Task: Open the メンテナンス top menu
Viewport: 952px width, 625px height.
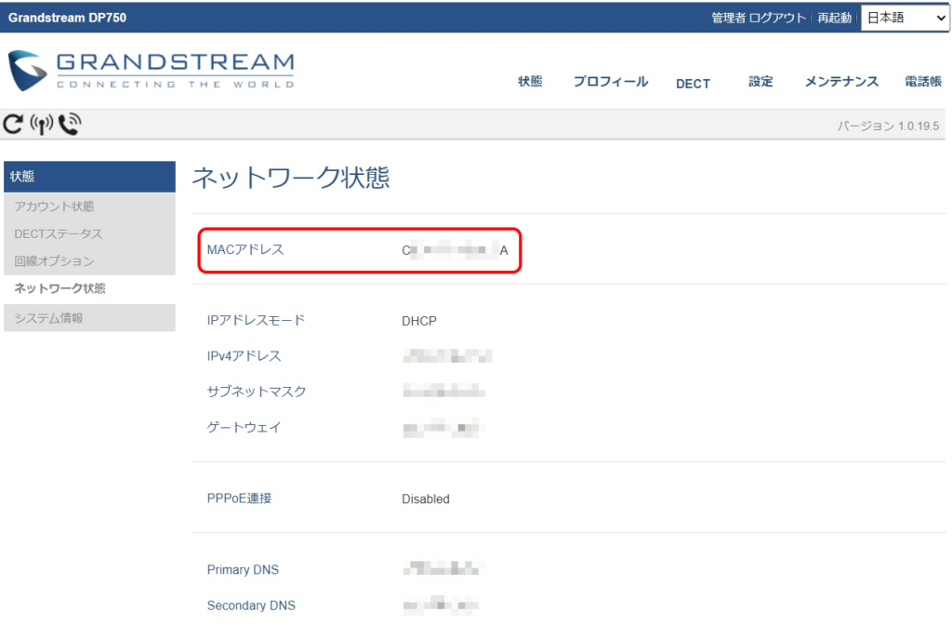Action: 841,82
